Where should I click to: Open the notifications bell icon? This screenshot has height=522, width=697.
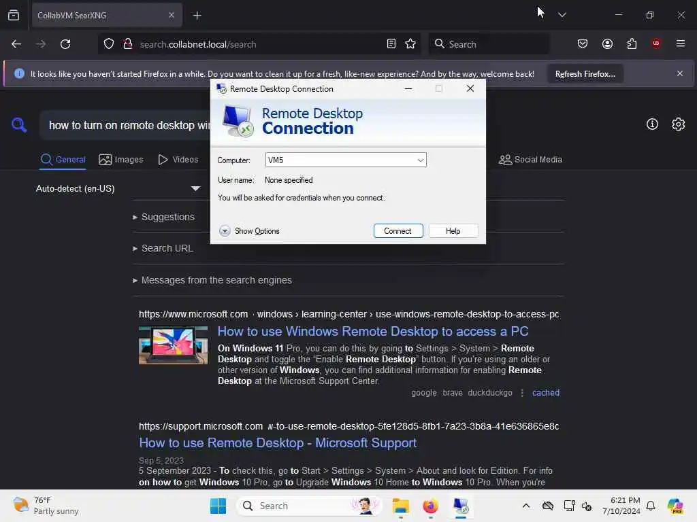tap(651, 506)
